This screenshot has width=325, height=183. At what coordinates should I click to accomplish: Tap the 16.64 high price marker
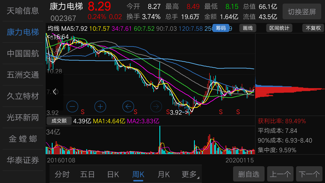(58, 37)
